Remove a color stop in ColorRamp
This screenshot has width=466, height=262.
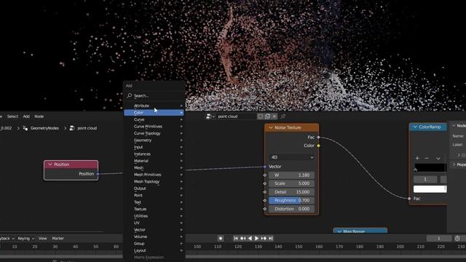point(427,159)
